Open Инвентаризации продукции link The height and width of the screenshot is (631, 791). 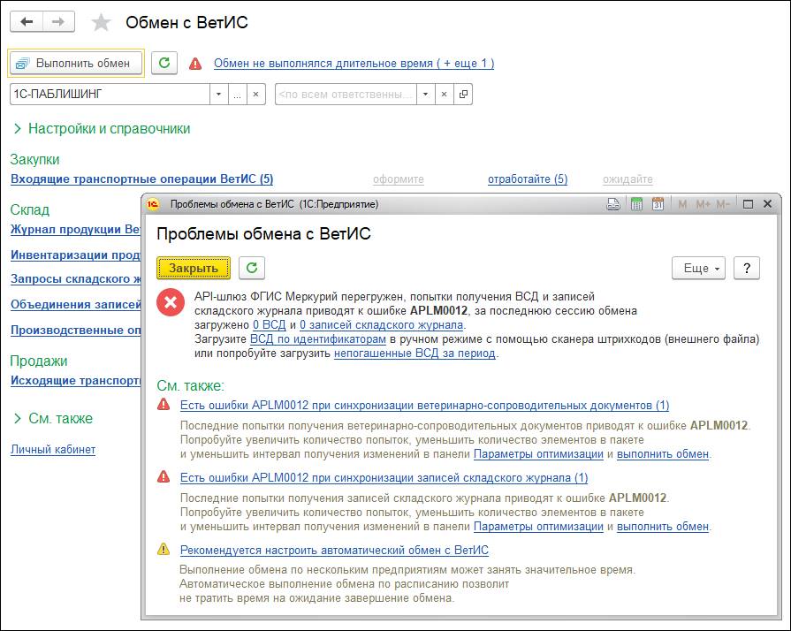click(76, 255)
